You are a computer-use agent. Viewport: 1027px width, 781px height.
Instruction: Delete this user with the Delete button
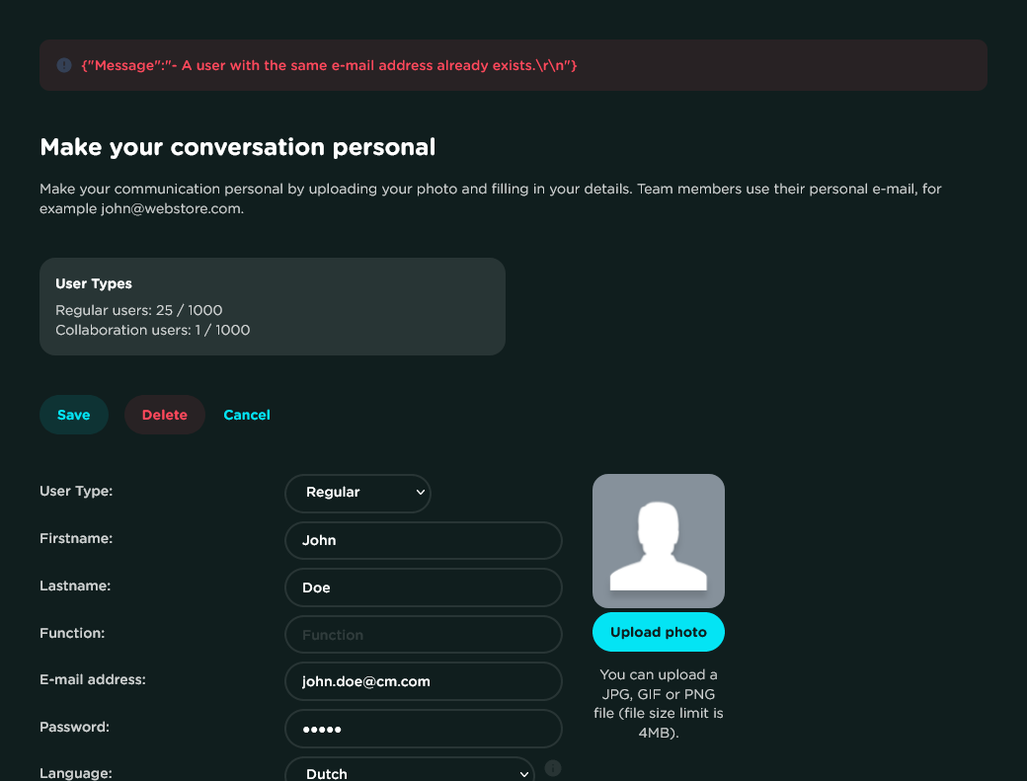coord(165,415)
